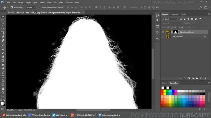Select the Horizontal Type tool
Image resolution: width=211 pixels, height=118 pixels.
(3, 77)
